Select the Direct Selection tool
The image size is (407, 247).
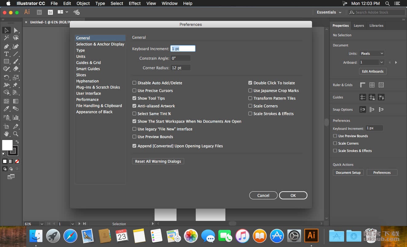pyautogui.click(x=16, y=30)
